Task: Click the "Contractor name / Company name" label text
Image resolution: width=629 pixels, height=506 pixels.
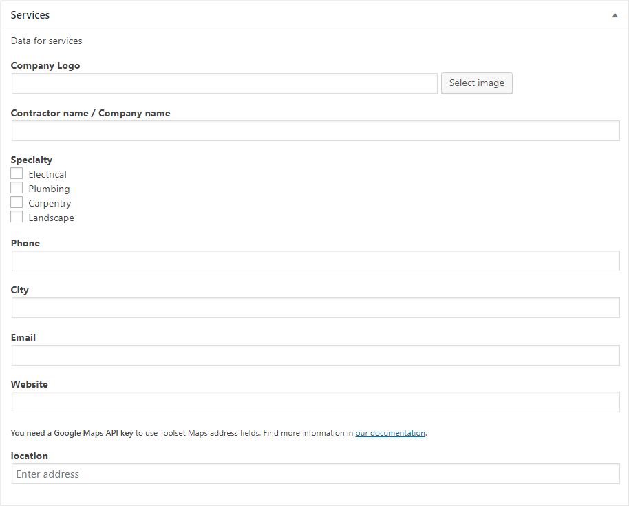Action: [90, 113]
